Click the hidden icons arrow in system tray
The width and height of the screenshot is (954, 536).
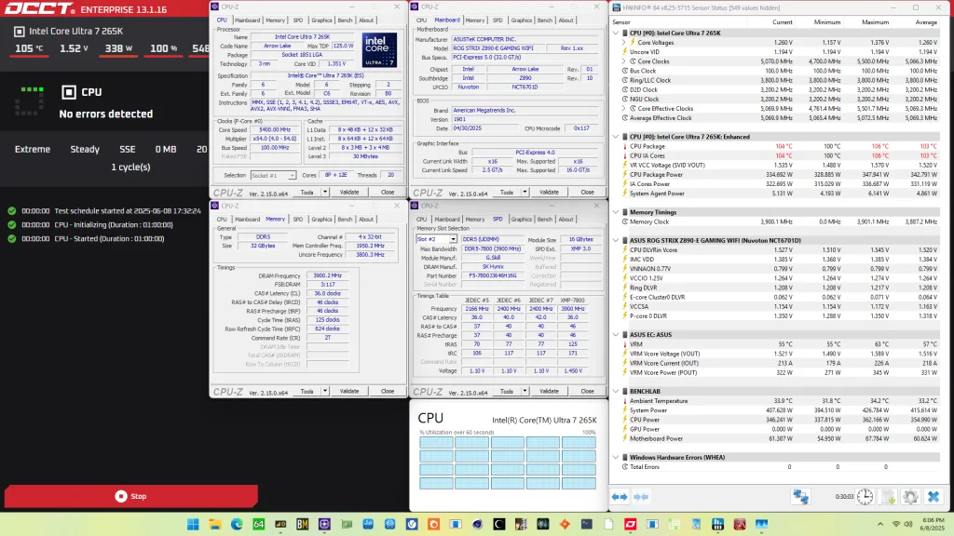[x=879, y=524]
